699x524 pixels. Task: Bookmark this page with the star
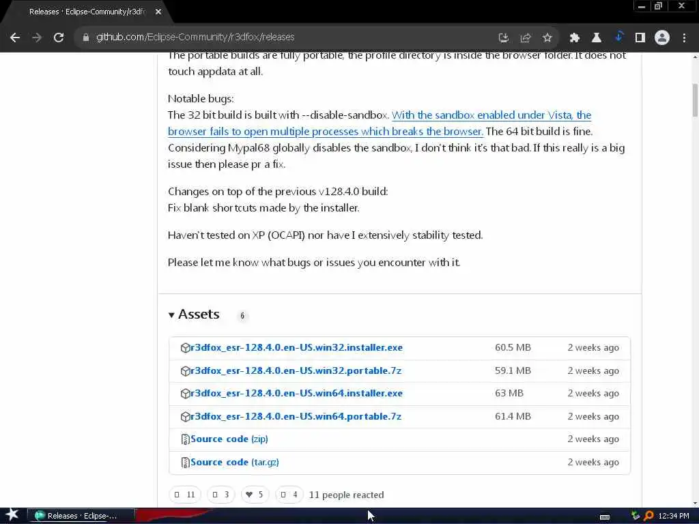coord(547,38)
